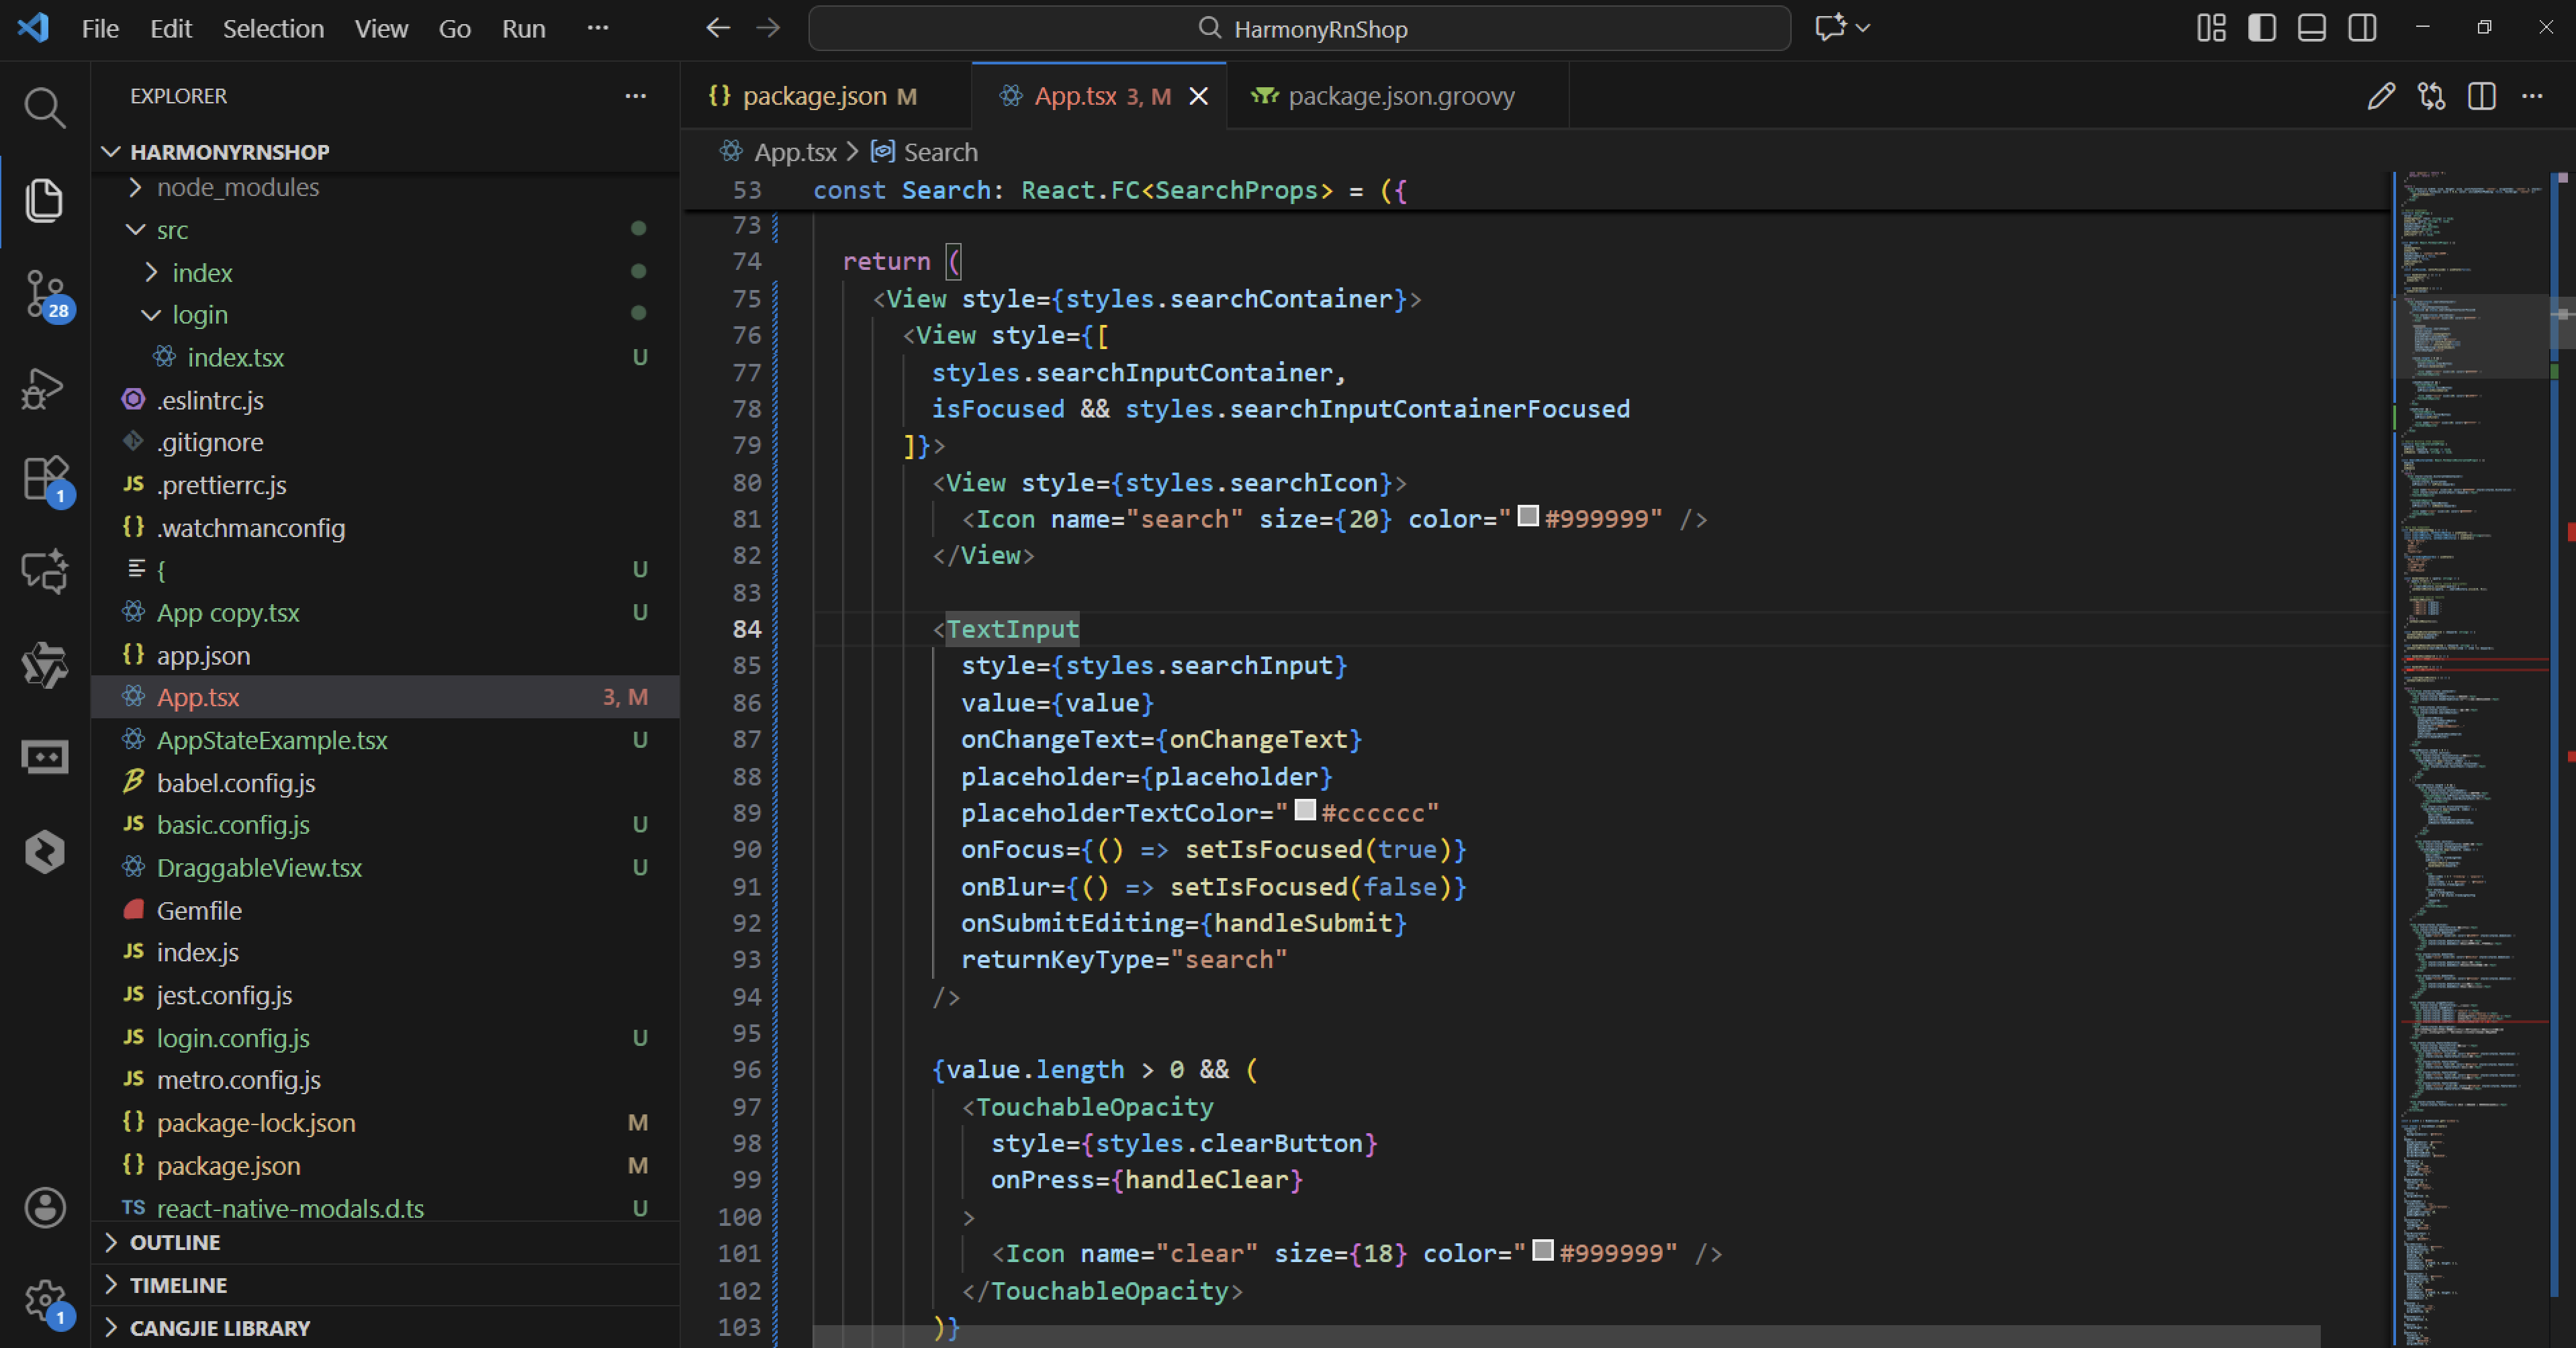
Task: Open the Copilot chat icon in title bar
Action: tap(1830, 28)
